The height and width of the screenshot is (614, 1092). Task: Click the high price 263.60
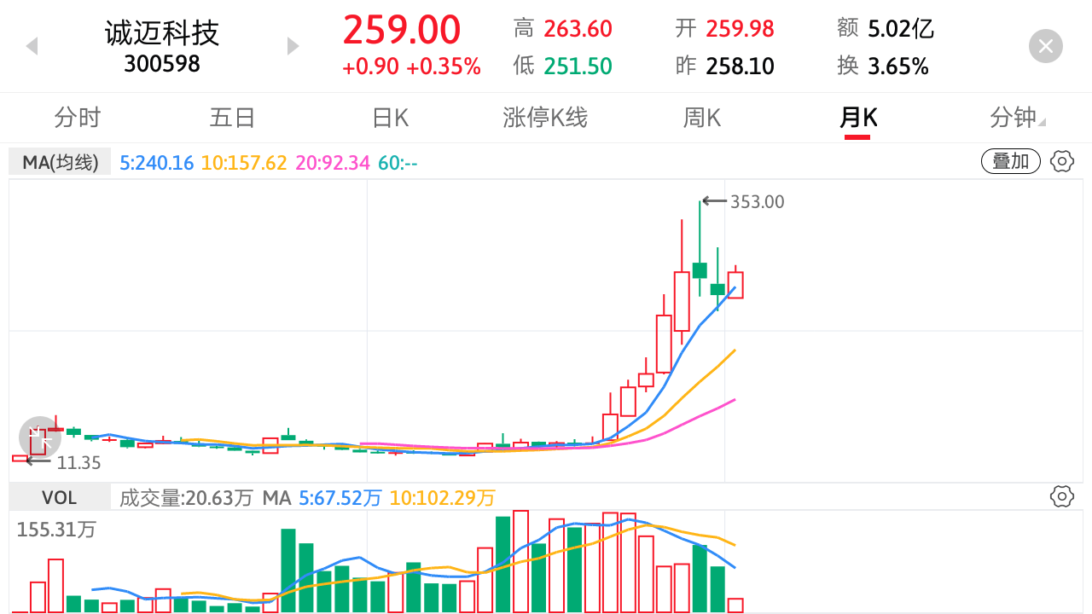[578, 29]
